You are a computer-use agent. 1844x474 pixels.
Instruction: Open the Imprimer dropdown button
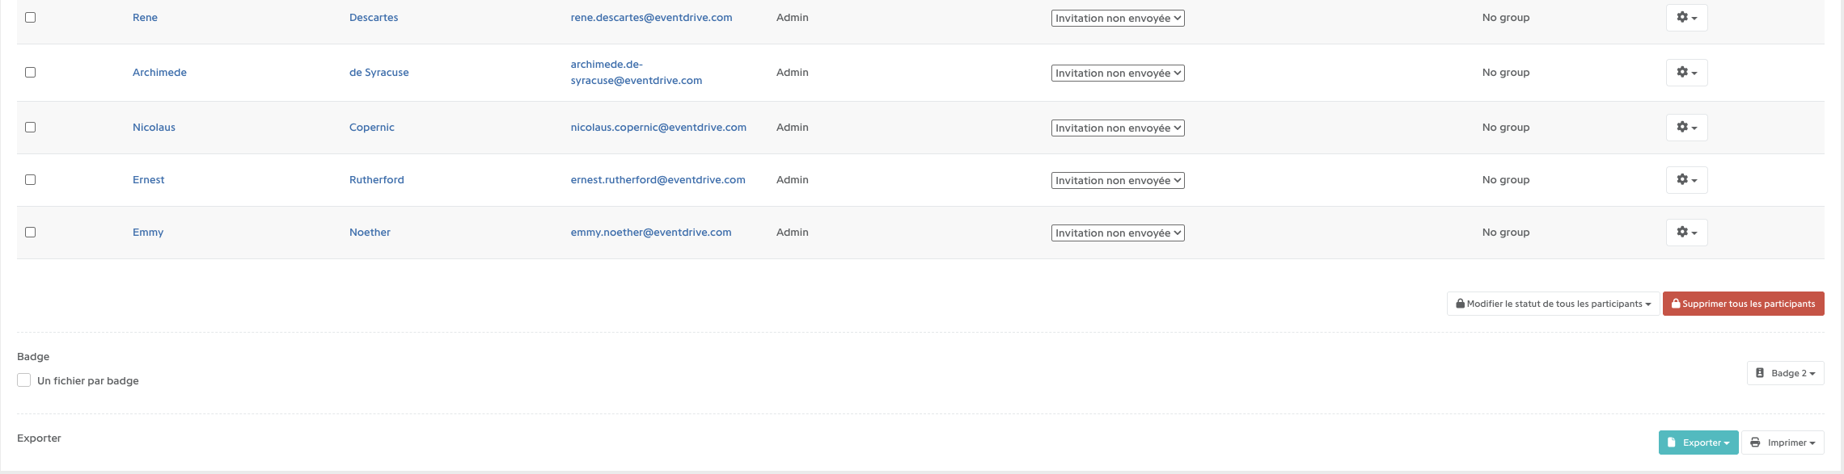click(1783, 443)
